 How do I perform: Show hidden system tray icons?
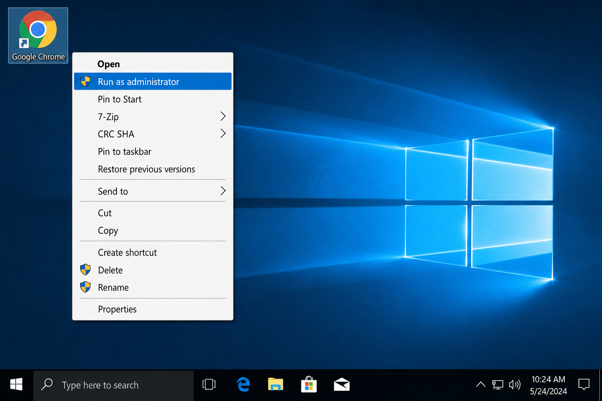[481, 385]
